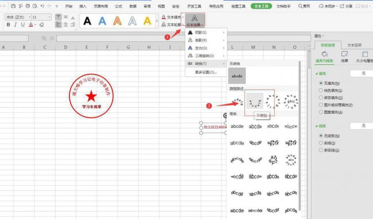Image resolution: width=373 pixels, height=219 pixels.
Task: Open the 文本效果 dropdown button
Action: [x=195, y=20]
